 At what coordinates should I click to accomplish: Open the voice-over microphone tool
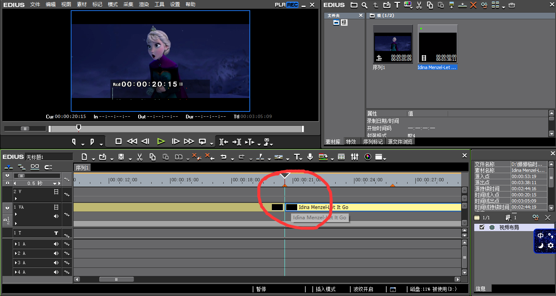coord(310,157)
